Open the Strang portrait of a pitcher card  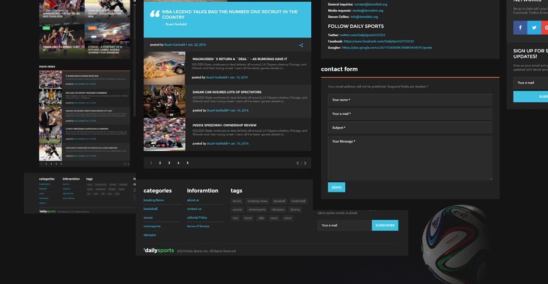pyautogui.click(x=107, y=41)
